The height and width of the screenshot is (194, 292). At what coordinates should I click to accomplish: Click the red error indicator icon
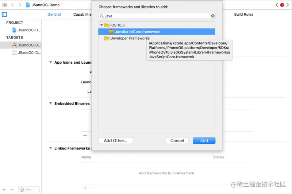coord(282,5)
